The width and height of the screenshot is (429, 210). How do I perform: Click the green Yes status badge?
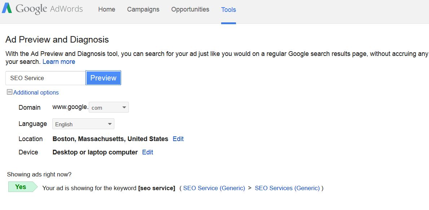point(23,187)
